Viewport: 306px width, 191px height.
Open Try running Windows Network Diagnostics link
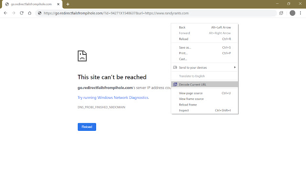pyautogui.click(x=113, y=97)
